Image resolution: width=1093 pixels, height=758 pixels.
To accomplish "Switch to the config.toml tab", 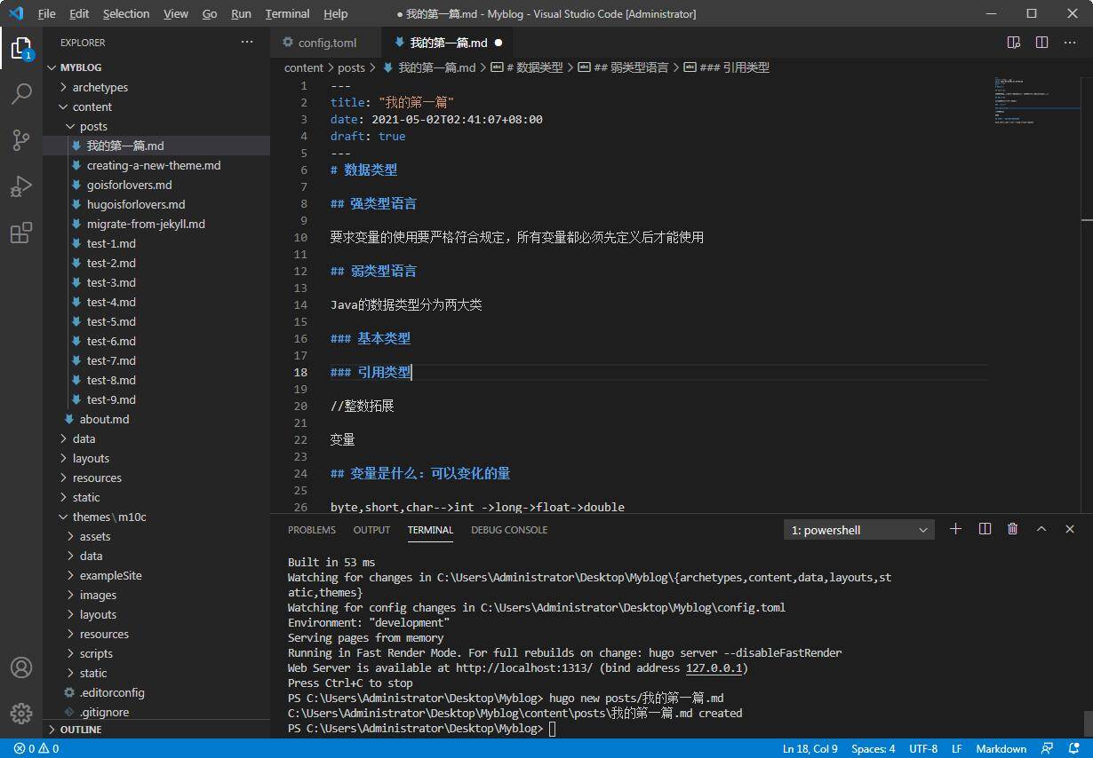I will tap(326, 43).
